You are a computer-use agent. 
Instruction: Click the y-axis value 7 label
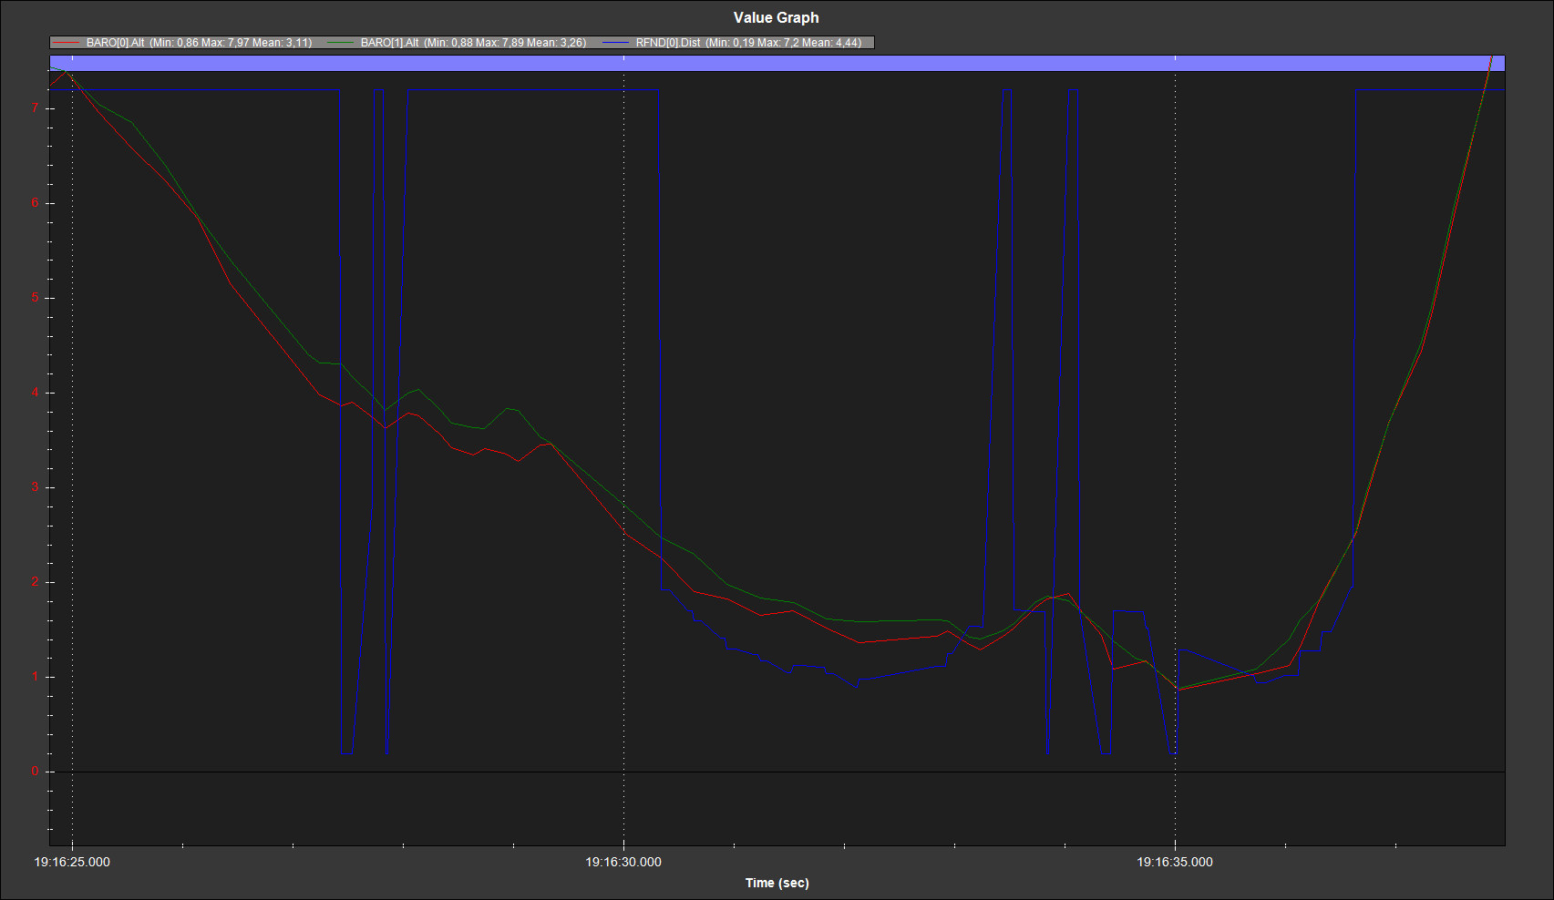(x=36, y=108)
